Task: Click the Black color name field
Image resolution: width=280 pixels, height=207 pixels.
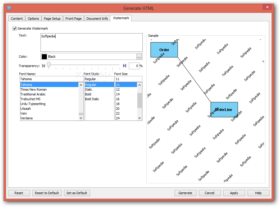Action: click(x=91, y=57)
